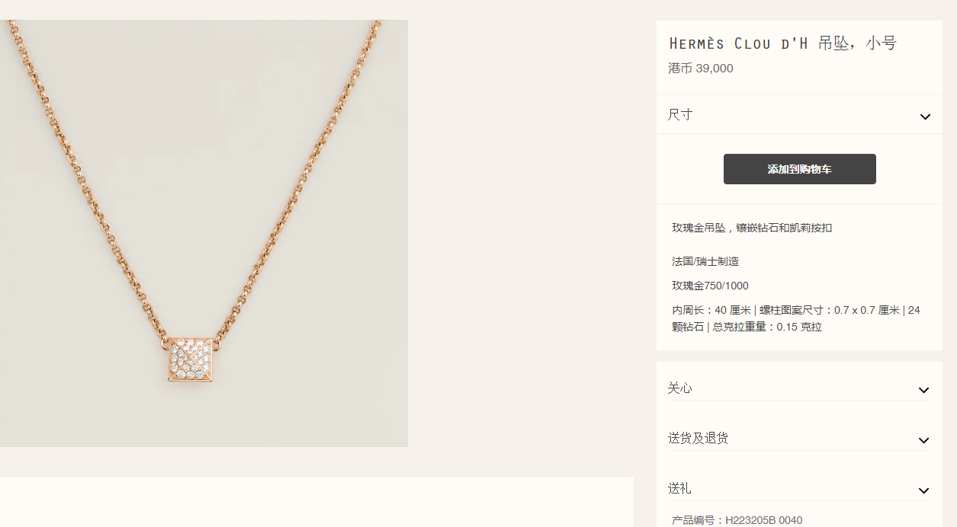The image size is (957, 527).
Task: Click the 内周长 40 厘米 dimensions text
Action: click(x=796, y=318)
